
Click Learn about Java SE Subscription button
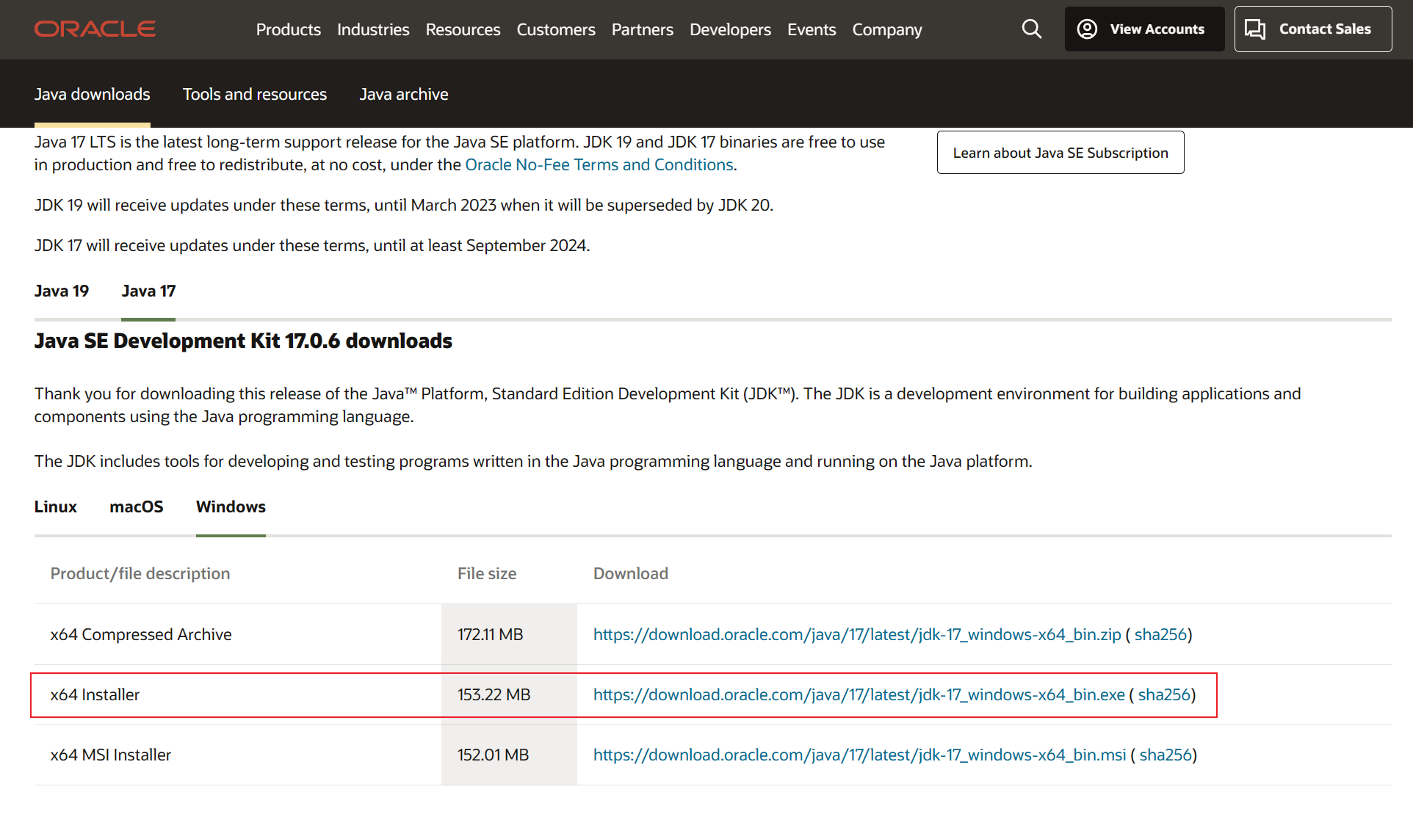pyautogui.click(x=1060, y=153)
